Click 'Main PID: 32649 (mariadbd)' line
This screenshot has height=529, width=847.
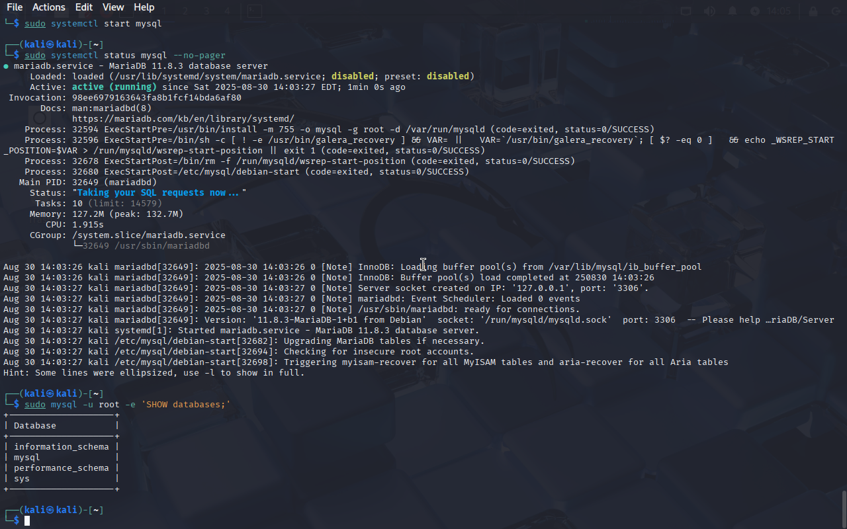click(88, 183)
